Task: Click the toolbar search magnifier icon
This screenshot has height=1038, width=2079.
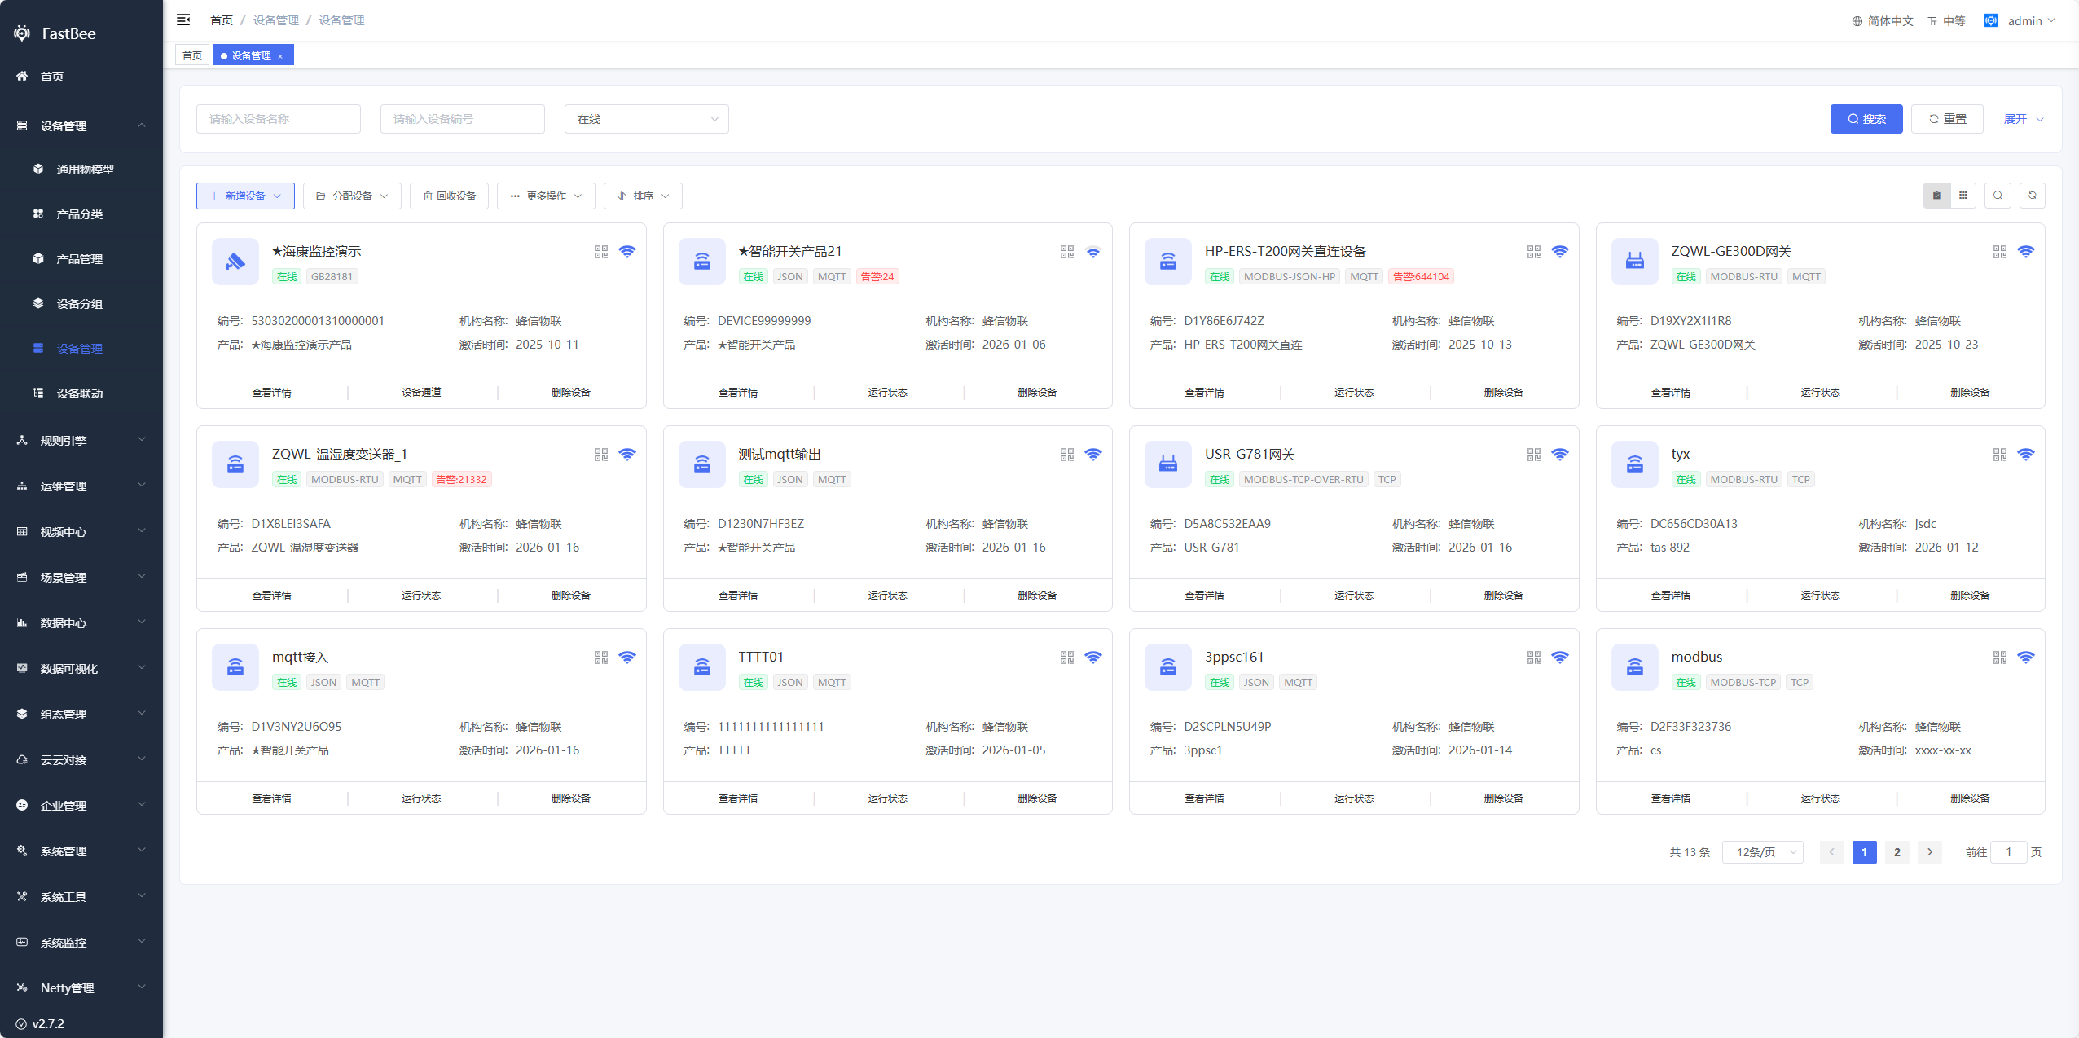Action: (1997, 196)
